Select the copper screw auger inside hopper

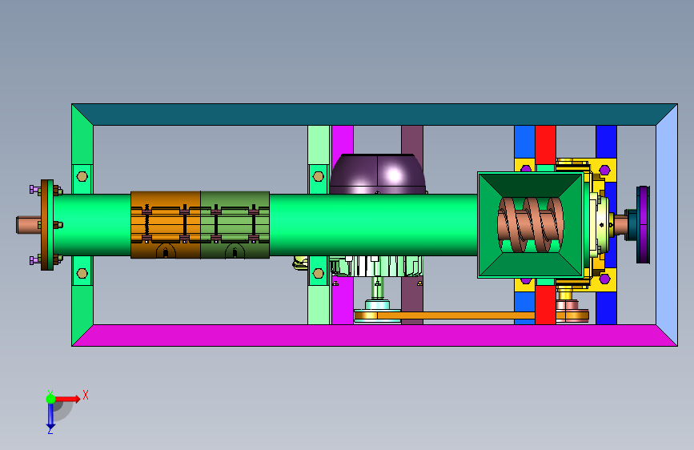(530, 224)
